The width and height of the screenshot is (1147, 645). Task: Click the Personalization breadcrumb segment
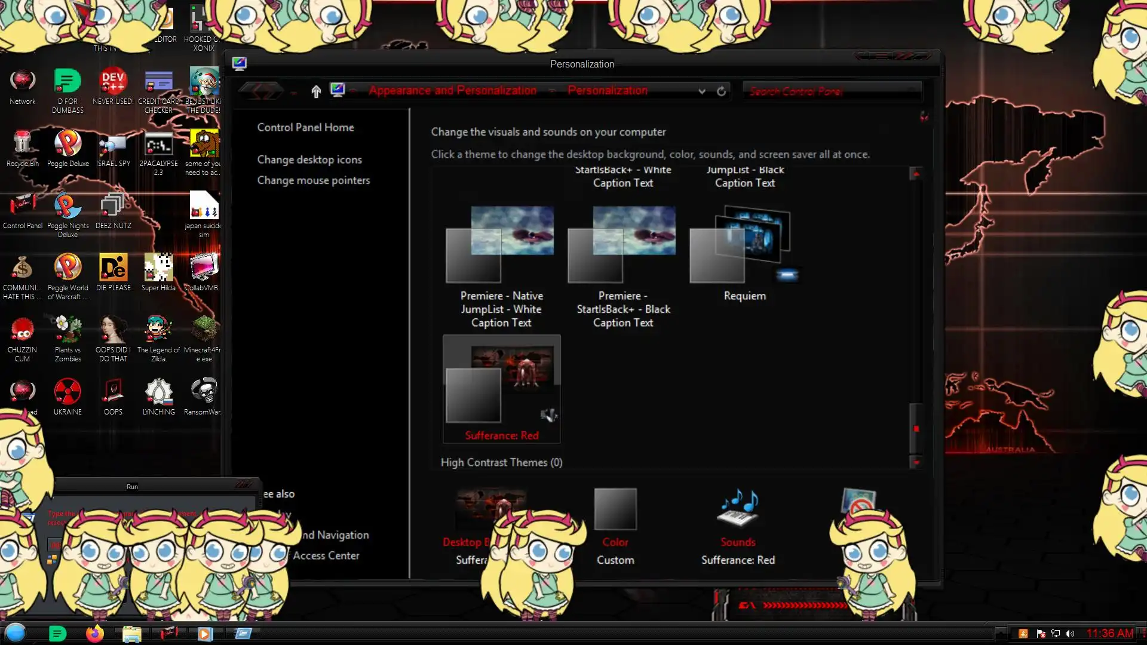(607, 91)
